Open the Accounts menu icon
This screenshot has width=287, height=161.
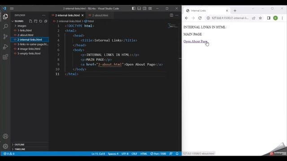pyautogui.click(x=5, y=136)
